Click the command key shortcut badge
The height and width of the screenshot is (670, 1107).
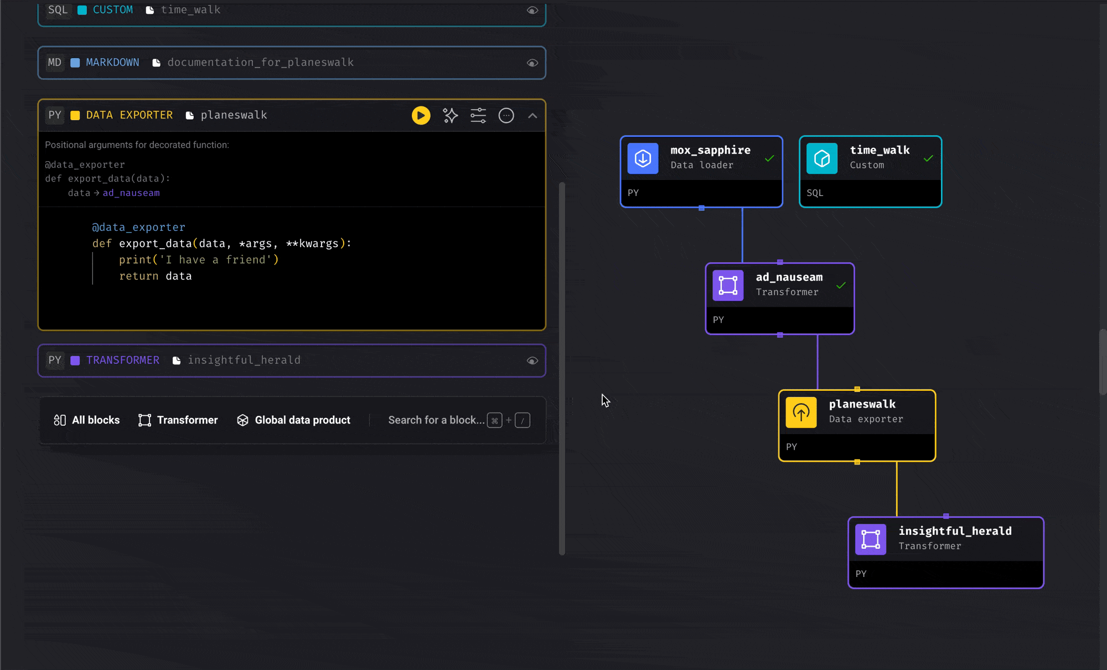495,420
